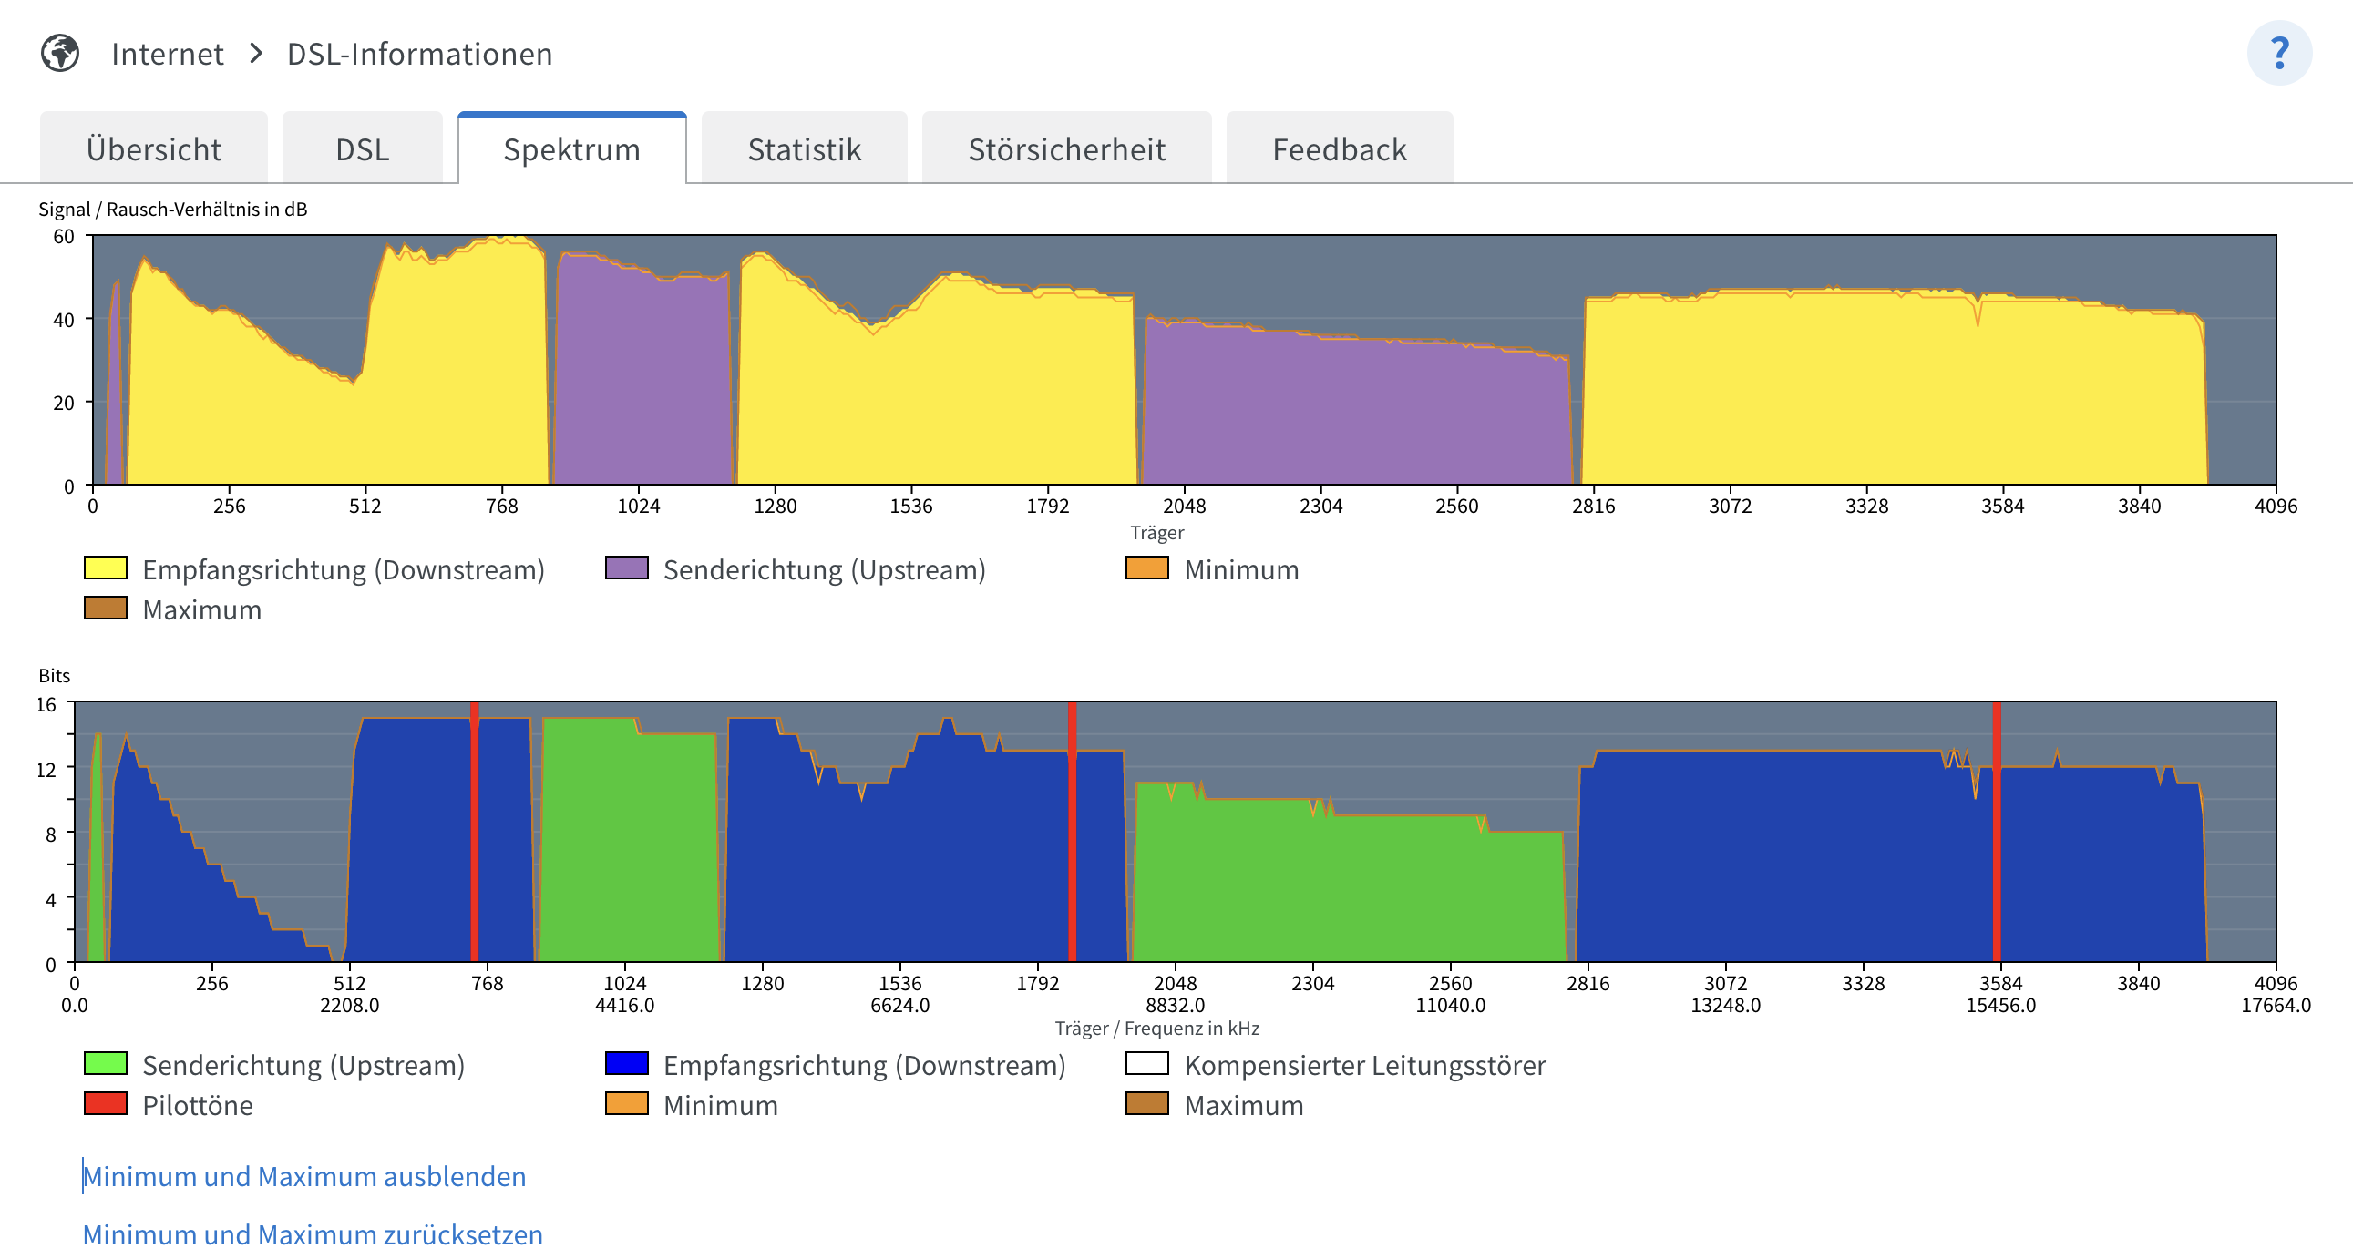Screen dimensions: 2353x1259
Task: Click purple Upstream swatch in SNR legend
Action: coord(627,568)
